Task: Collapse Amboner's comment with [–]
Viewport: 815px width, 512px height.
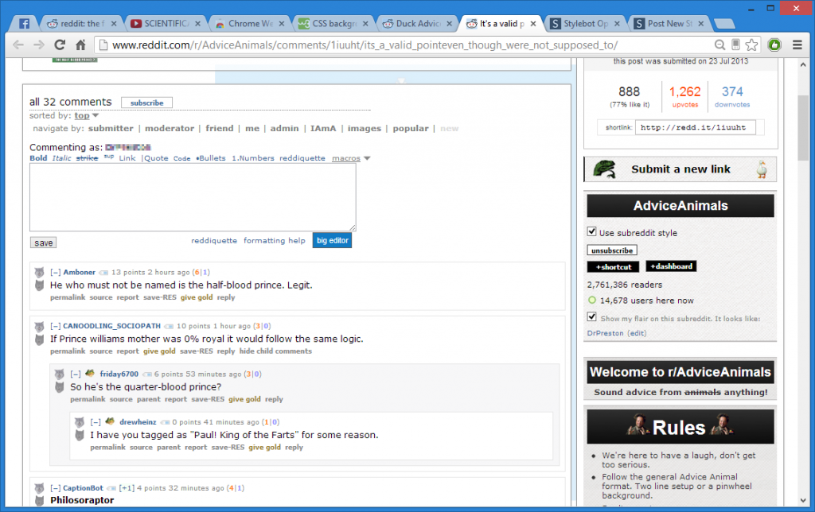Action: click(56, 273)
